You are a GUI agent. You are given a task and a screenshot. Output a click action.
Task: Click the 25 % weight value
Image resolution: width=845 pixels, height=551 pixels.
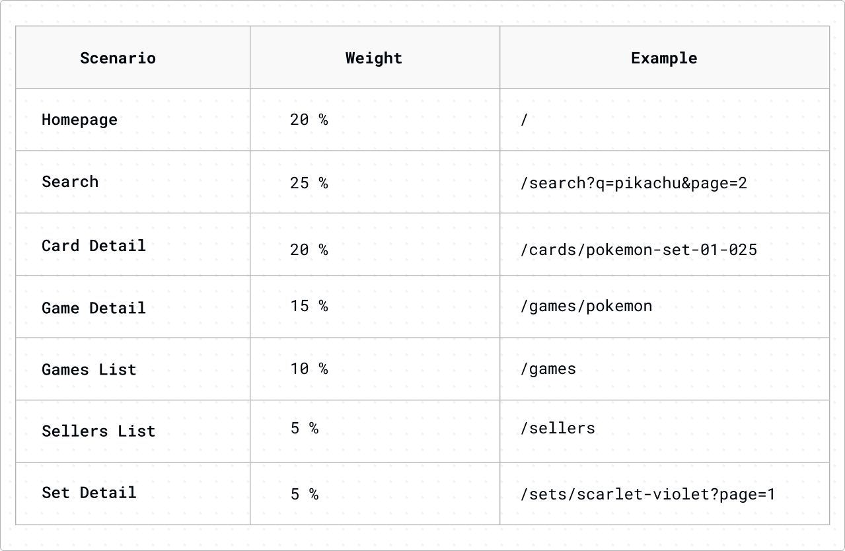pyautogui.click(x=309, y=182)
